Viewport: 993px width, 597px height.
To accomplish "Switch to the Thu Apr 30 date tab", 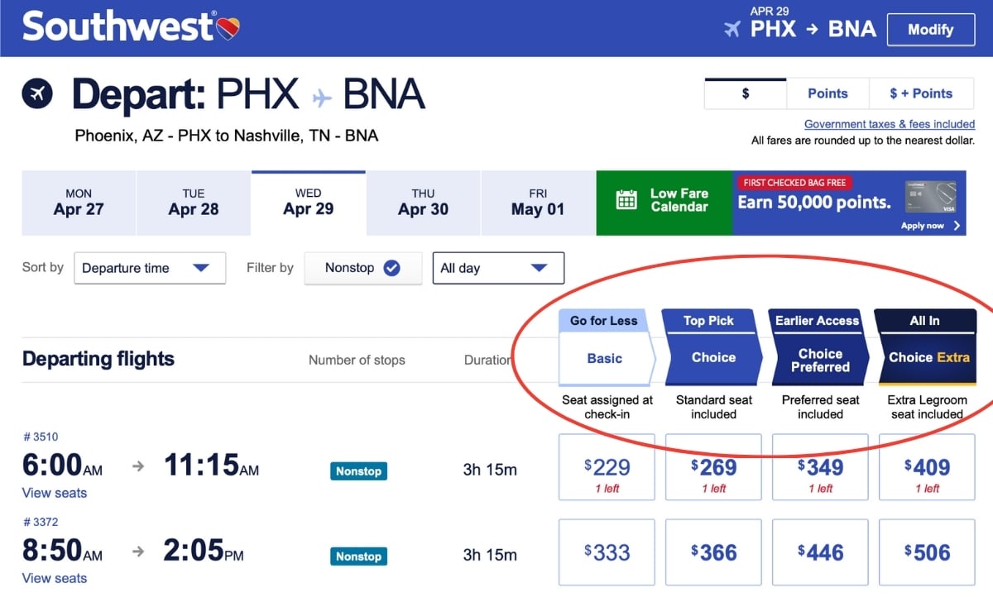I will (x=423, y=203).
